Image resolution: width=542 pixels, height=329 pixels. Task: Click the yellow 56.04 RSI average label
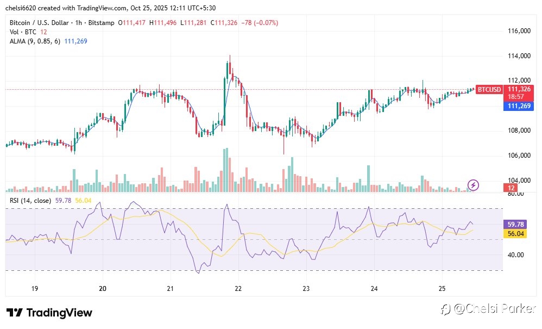point(515,234)
